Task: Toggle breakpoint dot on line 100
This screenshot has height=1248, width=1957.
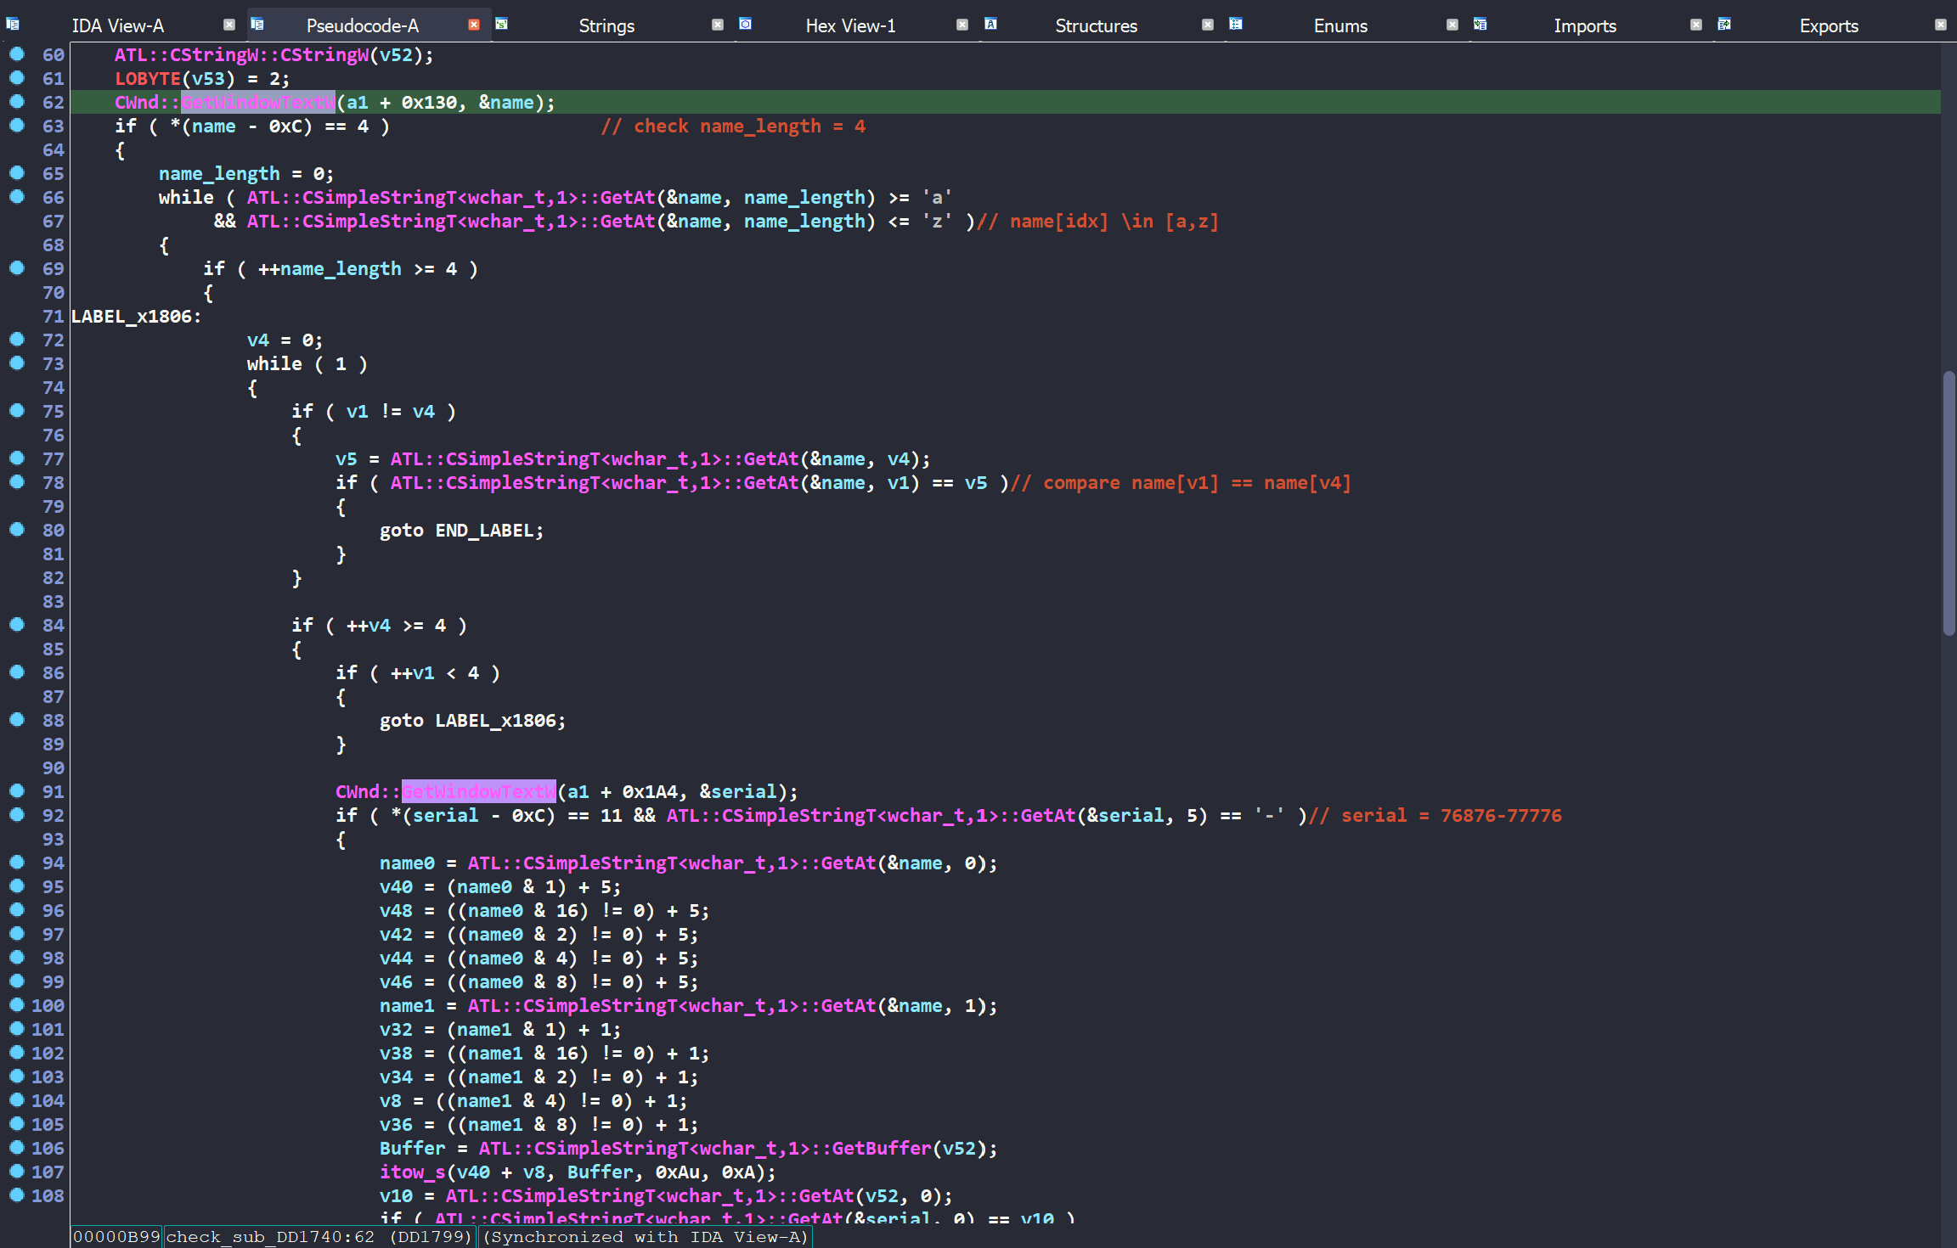Action: point(17,1005)
